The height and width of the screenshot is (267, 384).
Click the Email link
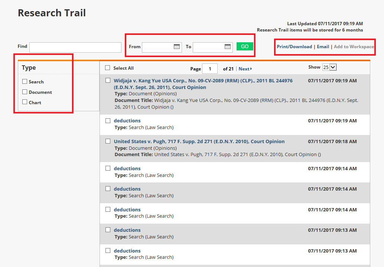(323, 47)
